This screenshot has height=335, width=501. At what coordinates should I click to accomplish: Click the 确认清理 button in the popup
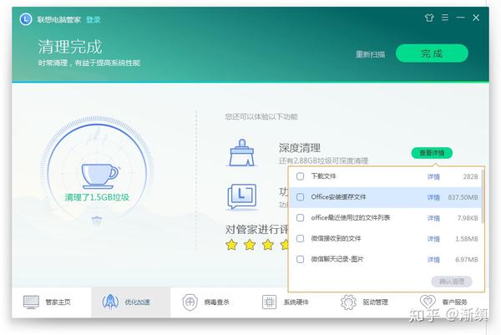click(x=452, y=282)
